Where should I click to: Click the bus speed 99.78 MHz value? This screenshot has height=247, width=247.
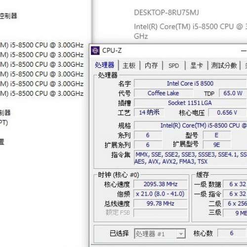pyautogui.click(x=161, y=204)
